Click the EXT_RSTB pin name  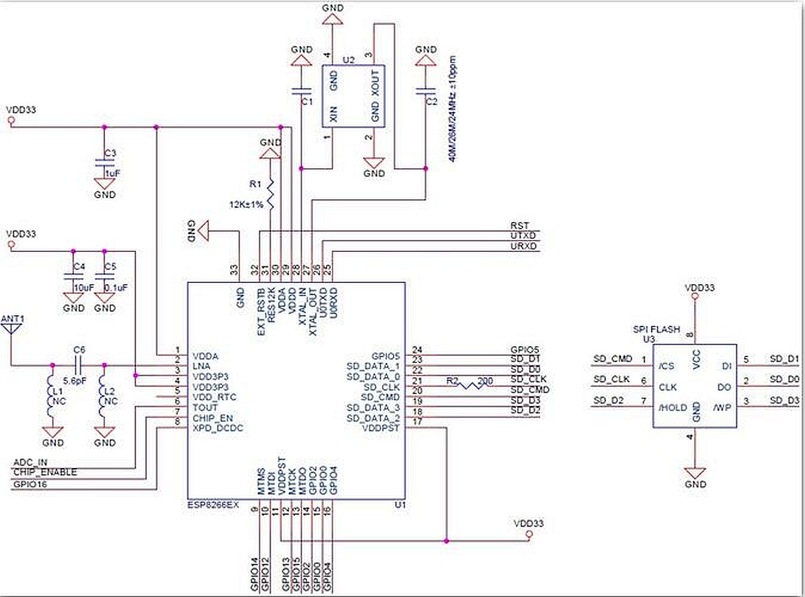tap(261, 311)
